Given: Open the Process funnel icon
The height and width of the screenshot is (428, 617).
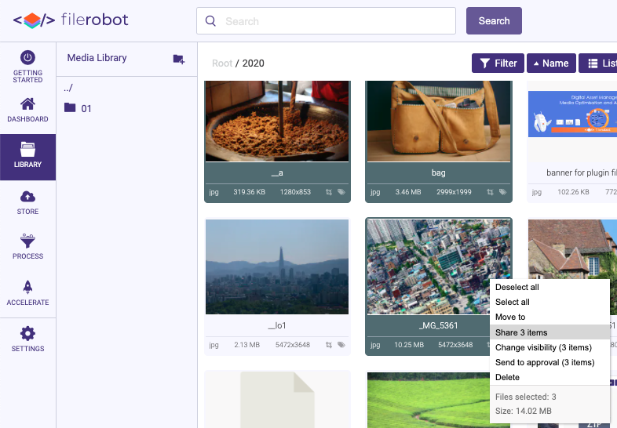Looking at the screenshot, I should pyautogui.click(x=27, y=241).
